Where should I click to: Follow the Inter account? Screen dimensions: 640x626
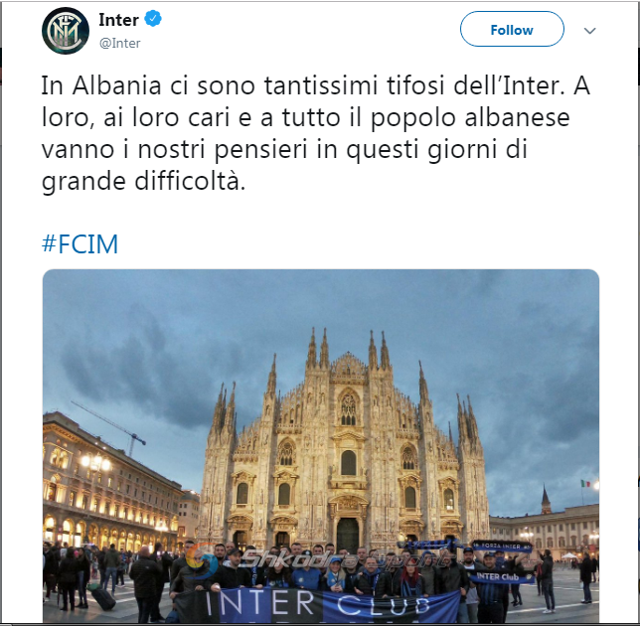click(512, 29)
